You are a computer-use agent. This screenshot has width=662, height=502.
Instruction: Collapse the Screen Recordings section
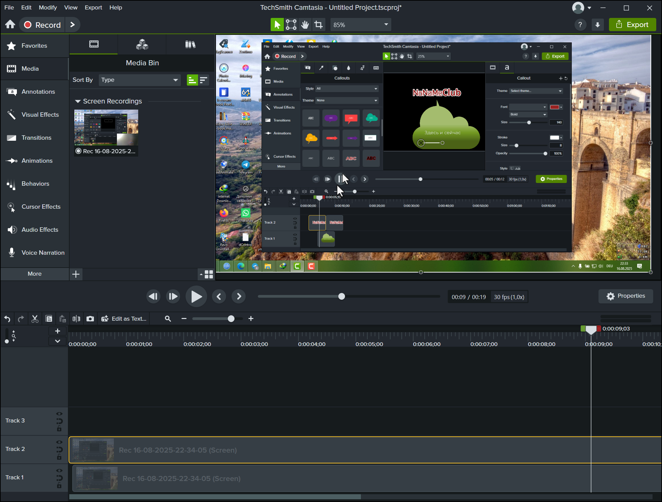pos(78,101)
